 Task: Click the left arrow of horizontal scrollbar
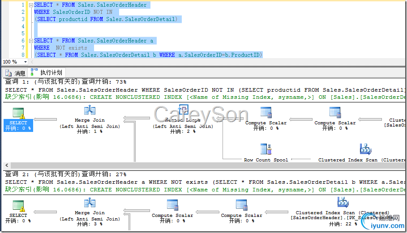(x=7, y=165)
